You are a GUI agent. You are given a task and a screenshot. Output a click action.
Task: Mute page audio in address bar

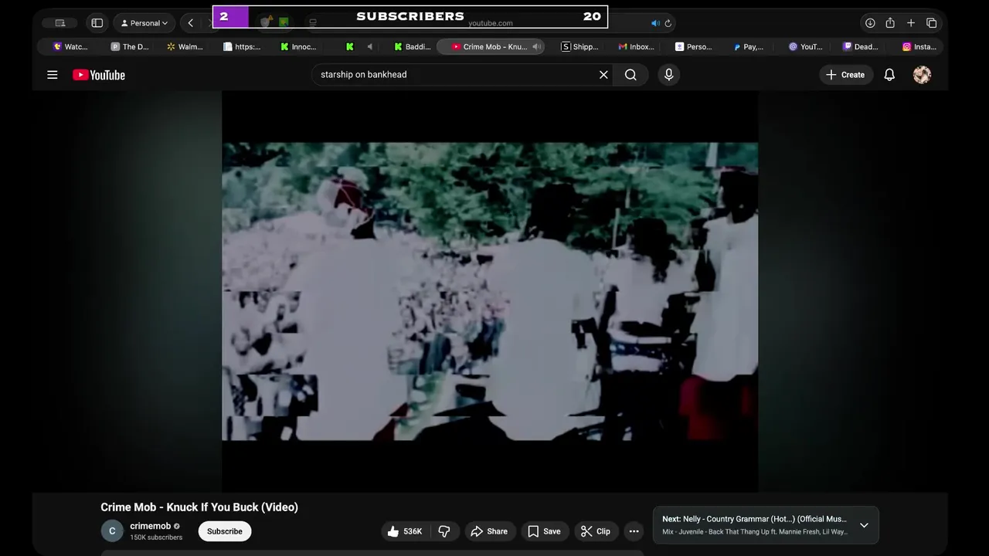tap(655, 23)
